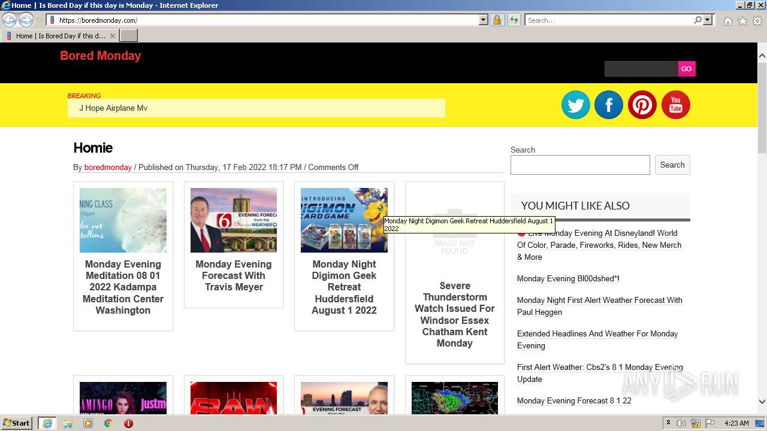Screen dimensions: 767x431
Task: Open Monday Night Digimon Geek Retreat title
Action: click(x=344, y=287)
